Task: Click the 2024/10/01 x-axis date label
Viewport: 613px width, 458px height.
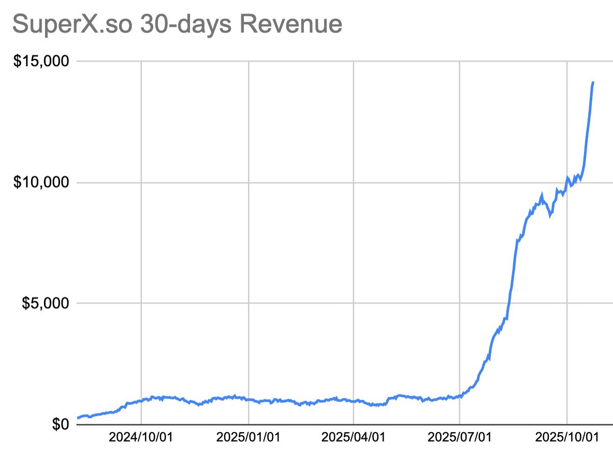Action: [x=141, y=437]
